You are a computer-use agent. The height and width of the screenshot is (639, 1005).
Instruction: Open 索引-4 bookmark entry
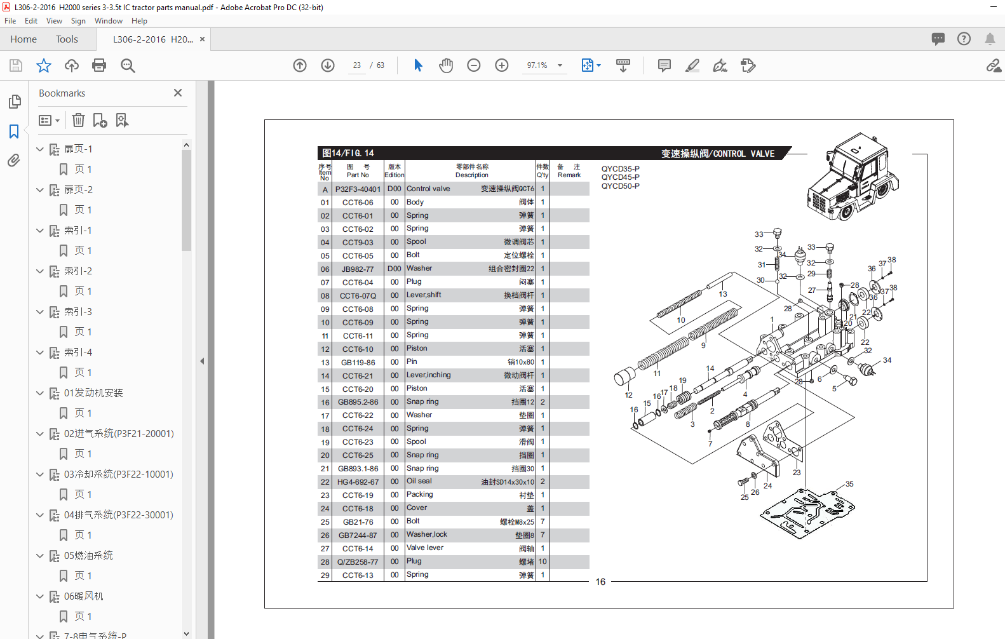[78, 353]
